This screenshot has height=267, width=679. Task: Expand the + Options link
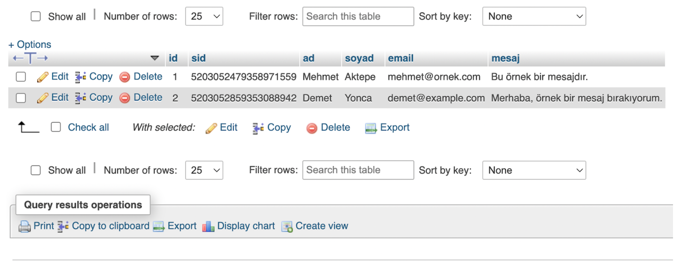pos(30,44)
